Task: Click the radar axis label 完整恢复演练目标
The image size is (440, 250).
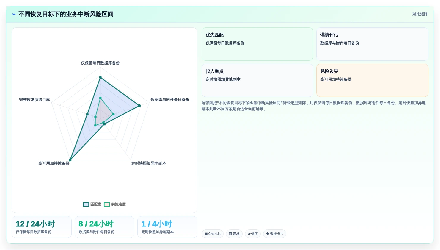Action: 34,100
